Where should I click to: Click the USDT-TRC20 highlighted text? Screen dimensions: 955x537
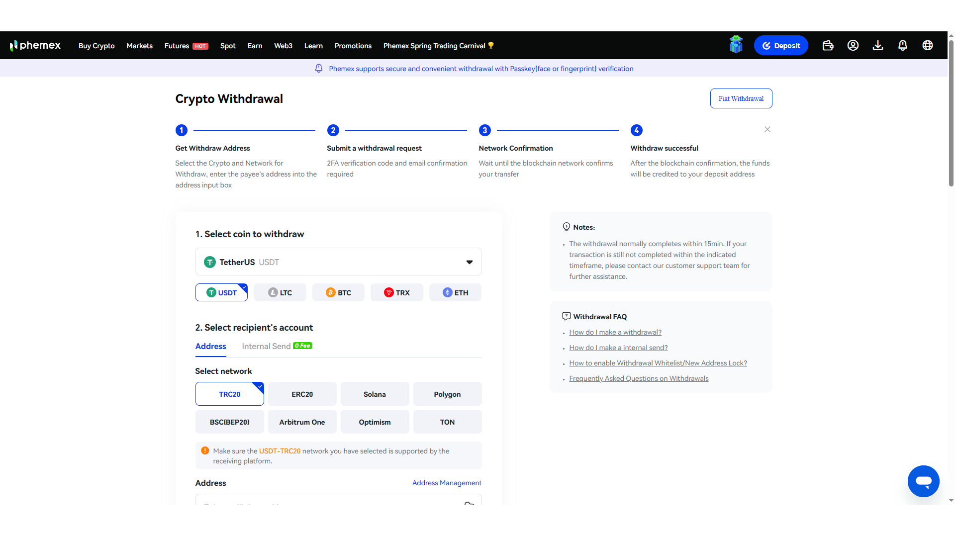coord(280,451)
